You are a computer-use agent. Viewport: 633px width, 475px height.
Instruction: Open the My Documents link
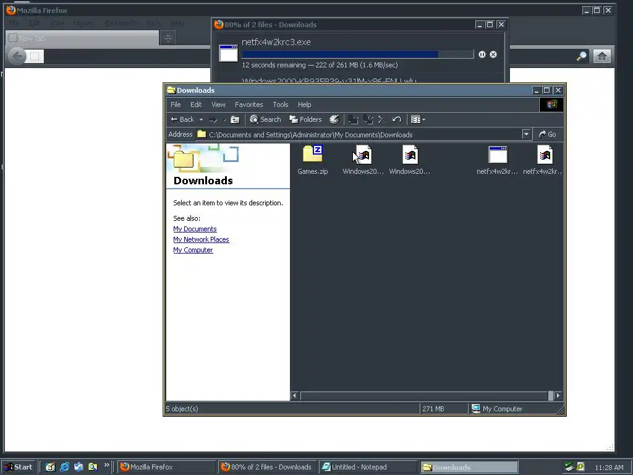195,229
